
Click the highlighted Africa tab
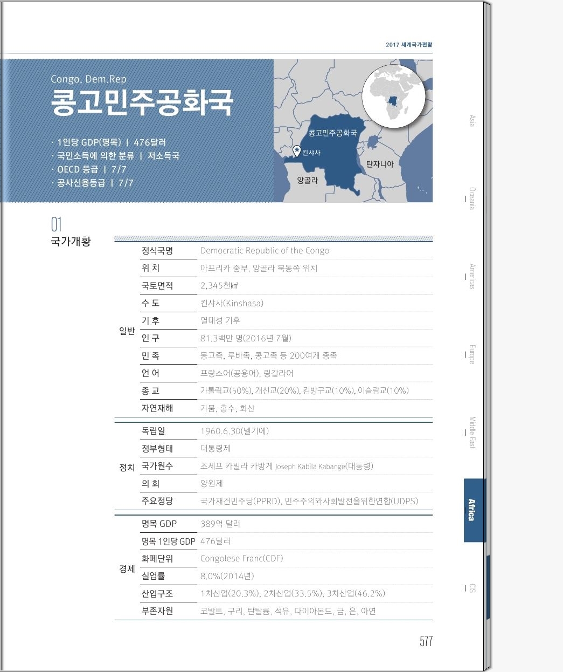(x=473, y=510)
